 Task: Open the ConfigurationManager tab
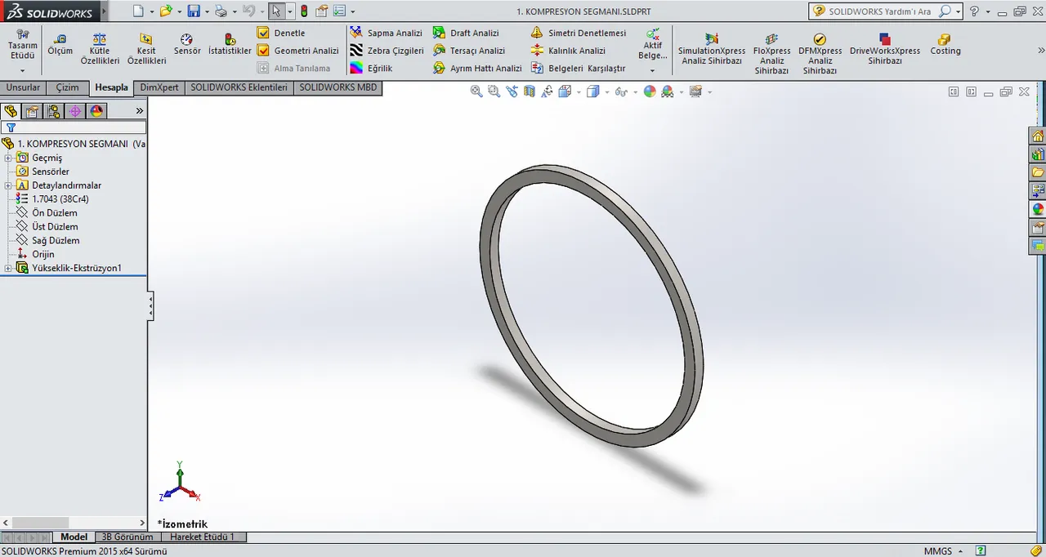(53, 111)
